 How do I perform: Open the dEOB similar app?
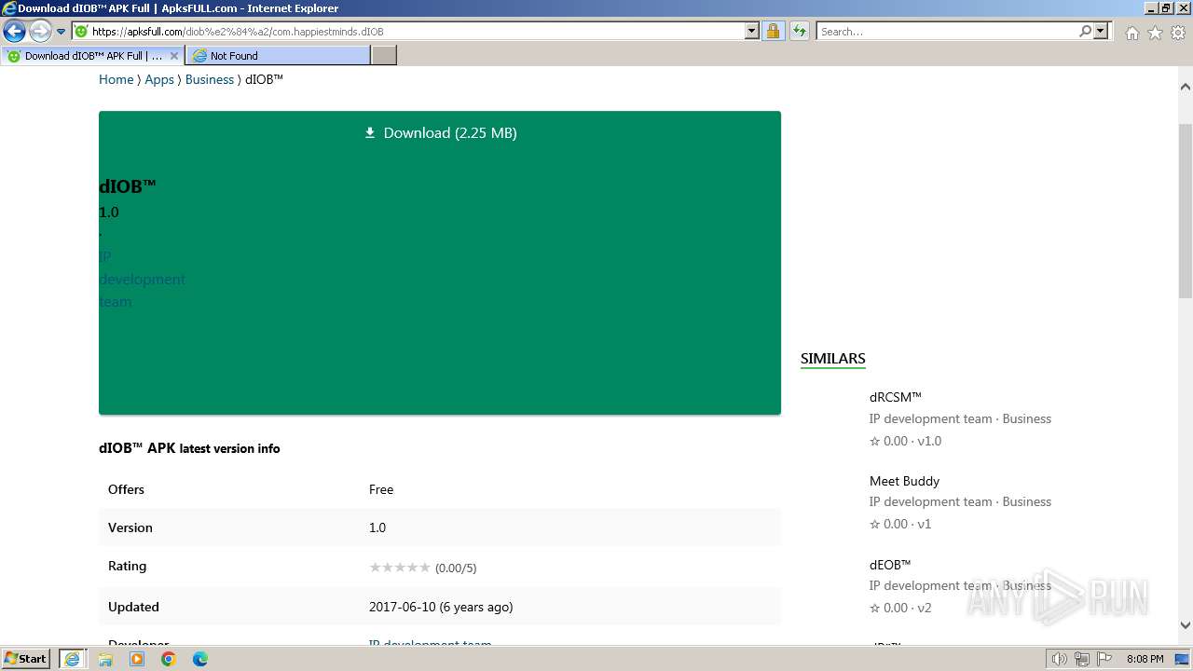pyautogui.click(x=890, y=565)
